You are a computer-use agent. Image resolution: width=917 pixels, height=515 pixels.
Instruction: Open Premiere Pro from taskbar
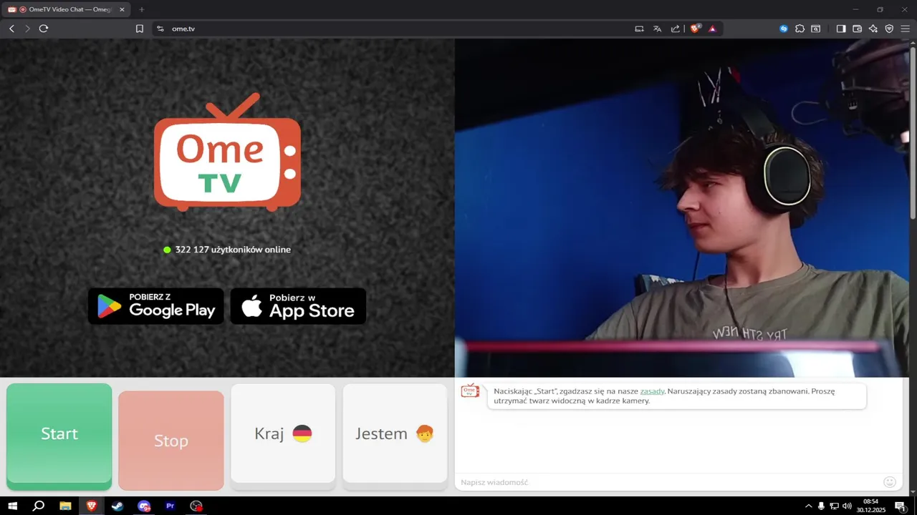pyautogui.click(x=170, y=506)
